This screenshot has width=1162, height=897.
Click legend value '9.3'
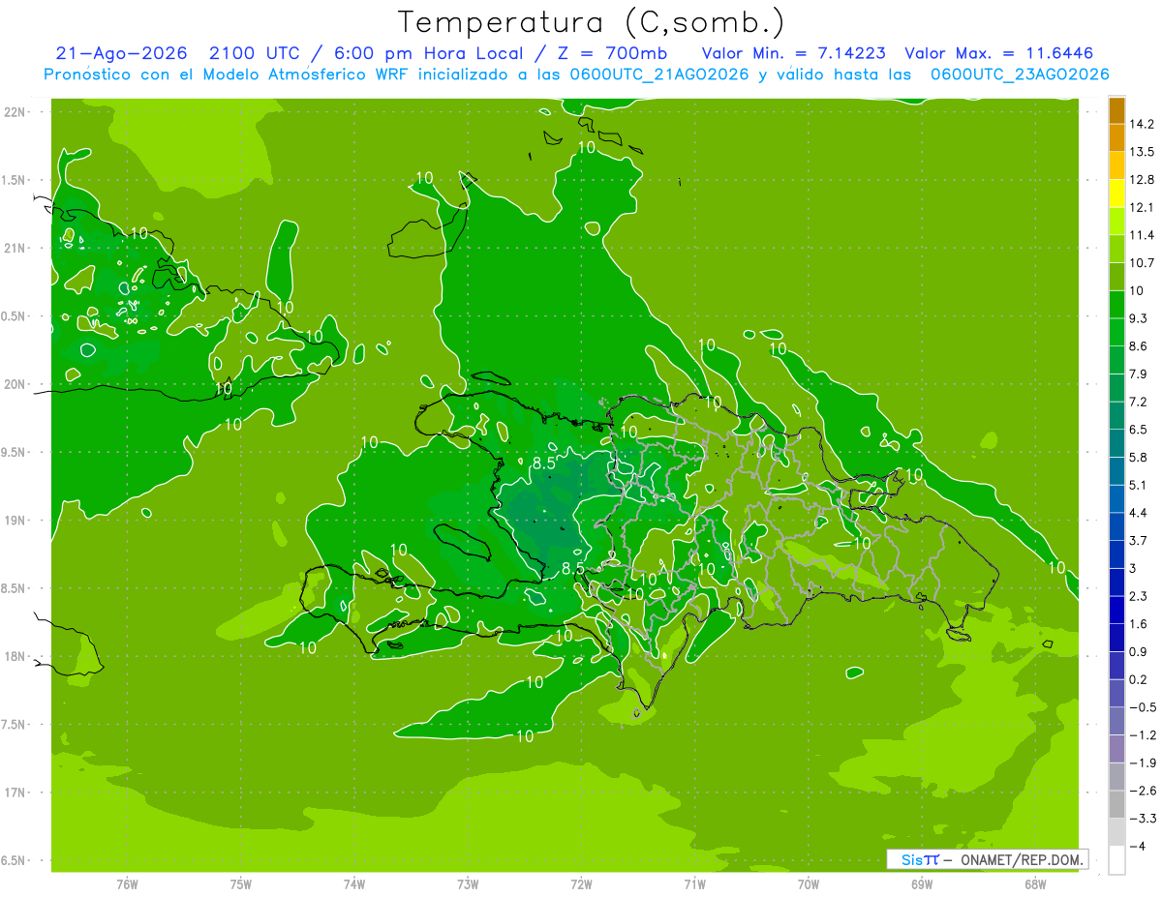pos(1139,318)
